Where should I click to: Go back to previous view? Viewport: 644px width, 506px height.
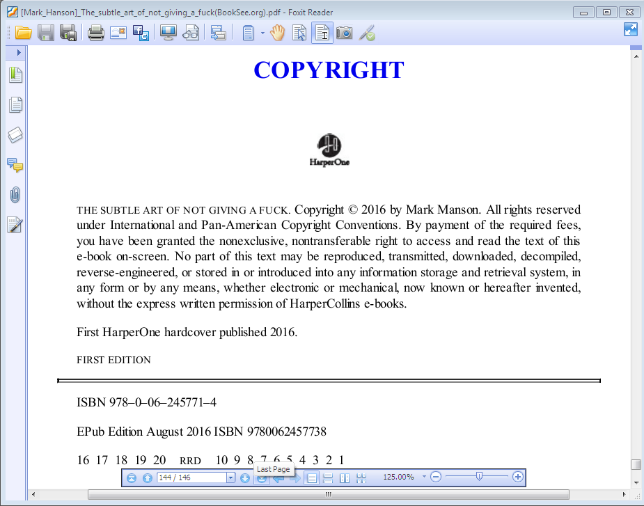pos(279,478)
